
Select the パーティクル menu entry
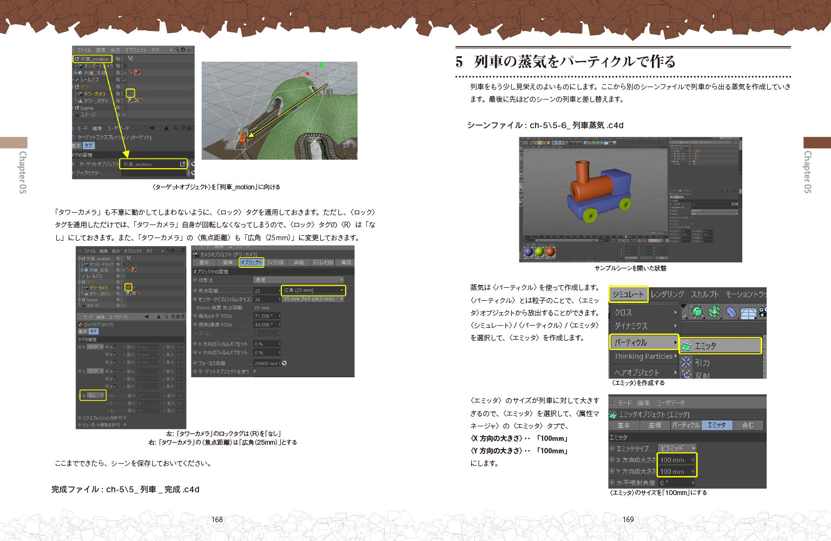[x=644, y=342]
